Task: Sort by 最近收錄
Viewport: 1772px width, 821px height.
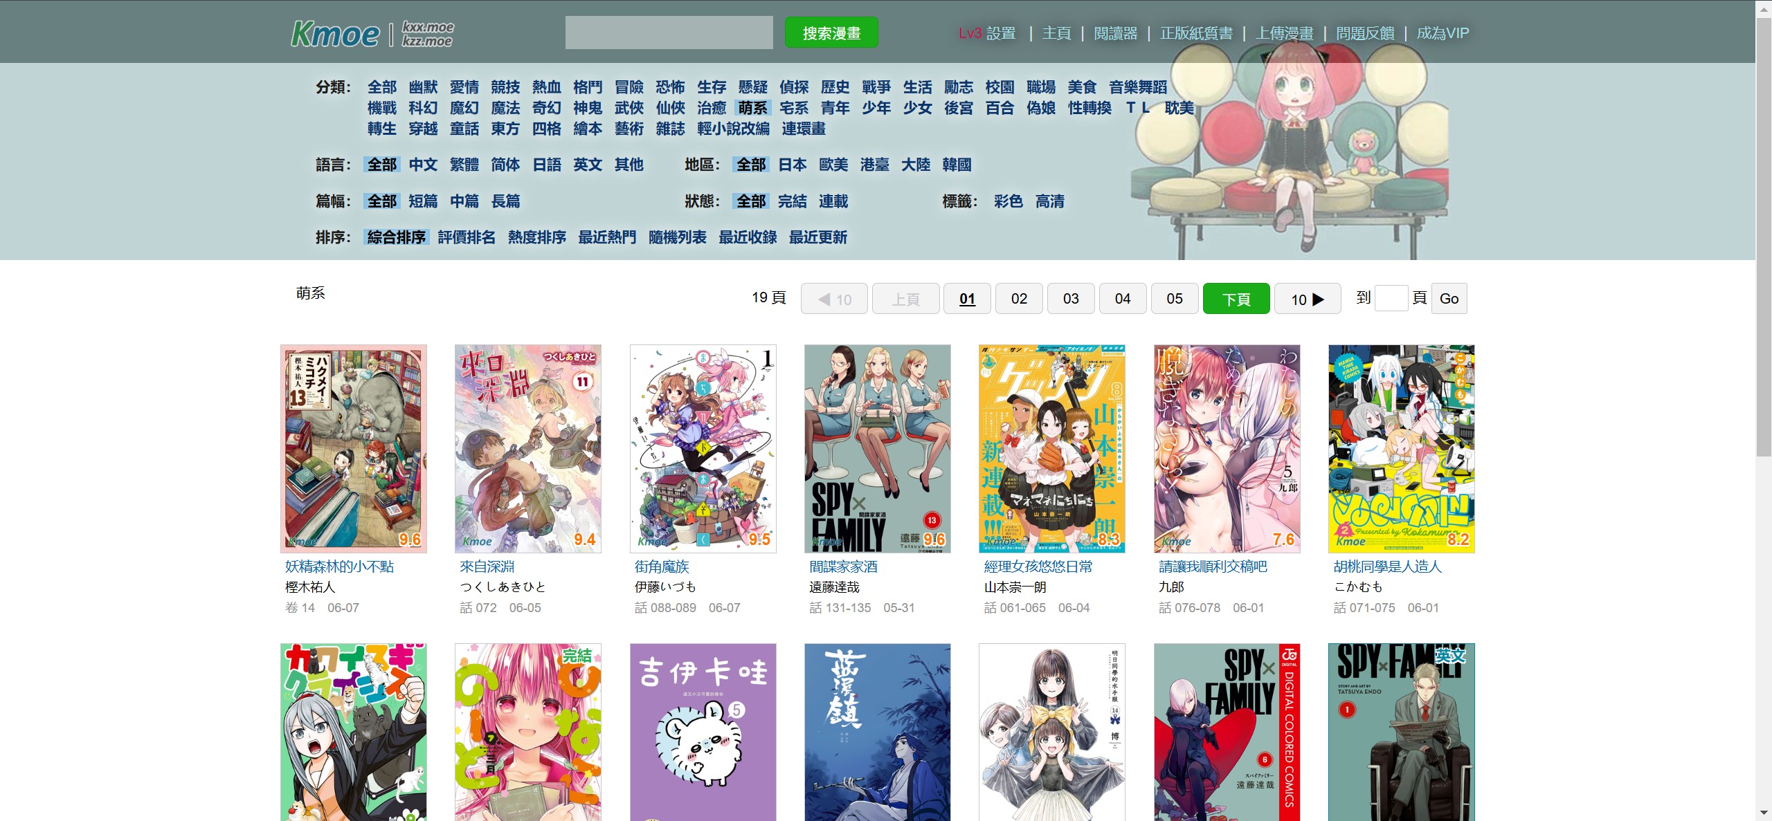Action: (748, 237)
